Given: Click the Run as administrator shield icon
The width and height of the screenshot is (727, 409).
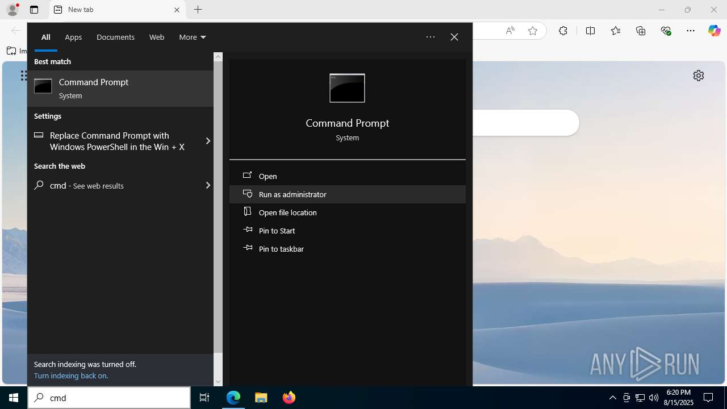Looking at the screenshot, I should [247, 194].
